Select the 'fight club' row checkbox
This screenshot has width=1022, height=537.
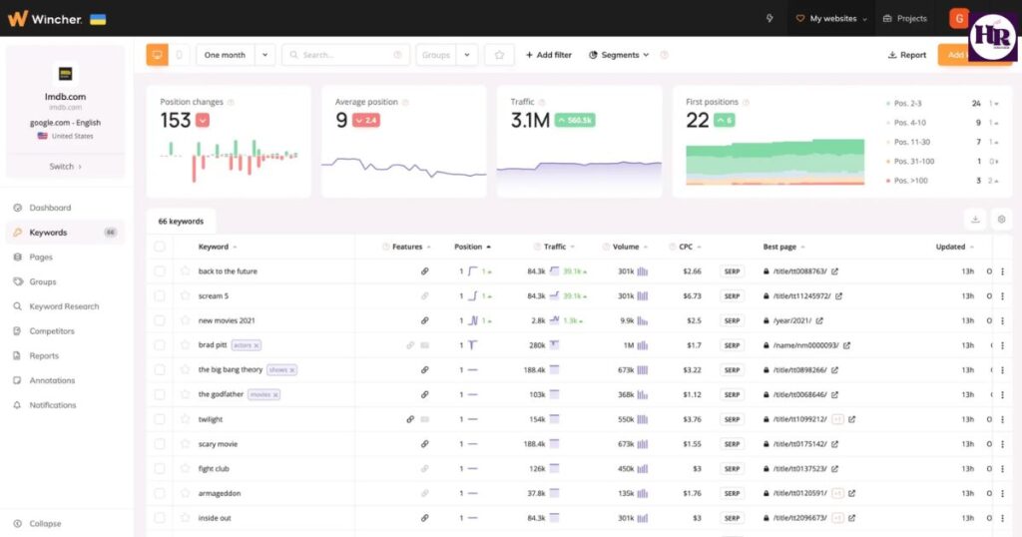160,468
